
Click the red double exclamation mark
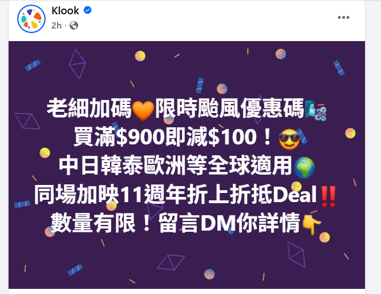(x=329, y=196)
